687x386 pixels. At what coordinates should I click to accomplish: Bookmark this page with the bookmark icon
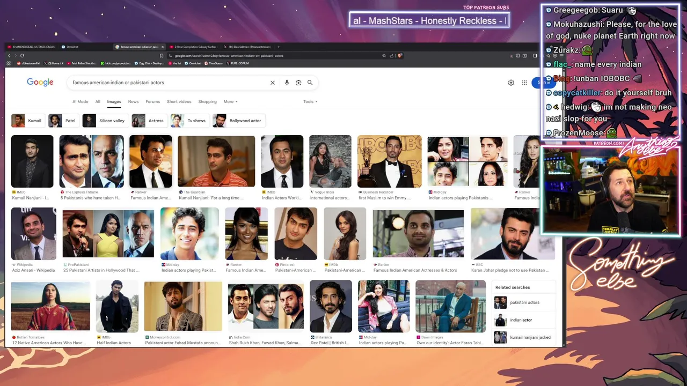tap(162, 55)
